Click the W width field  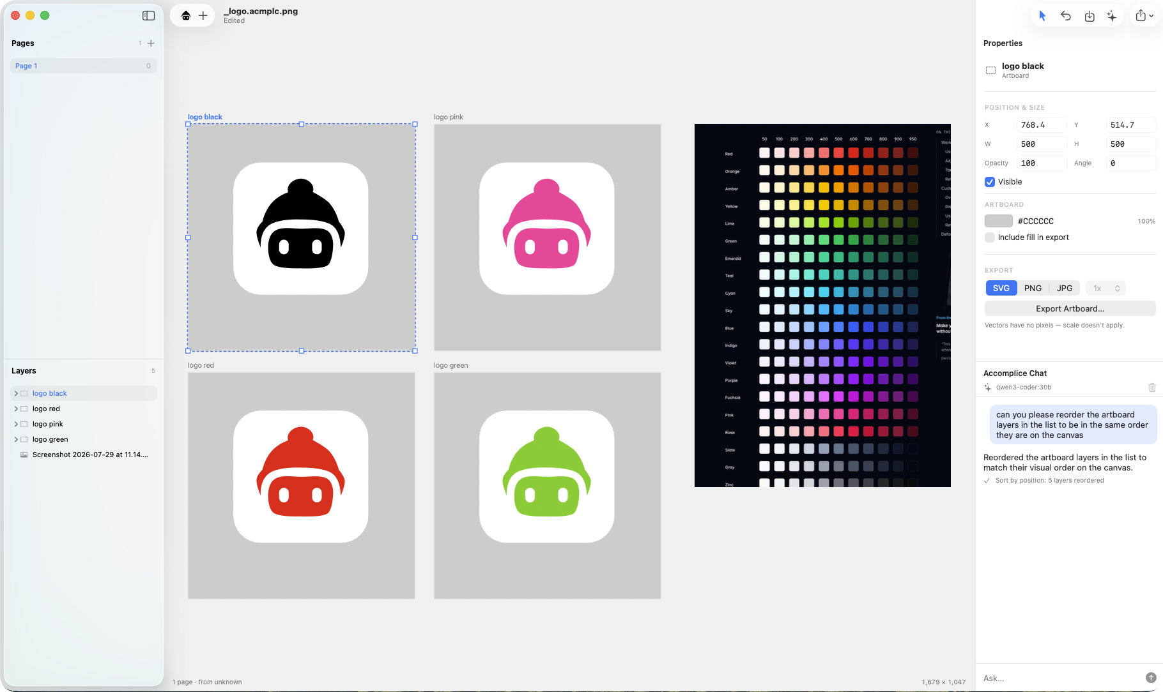[x=1042, y=144]
